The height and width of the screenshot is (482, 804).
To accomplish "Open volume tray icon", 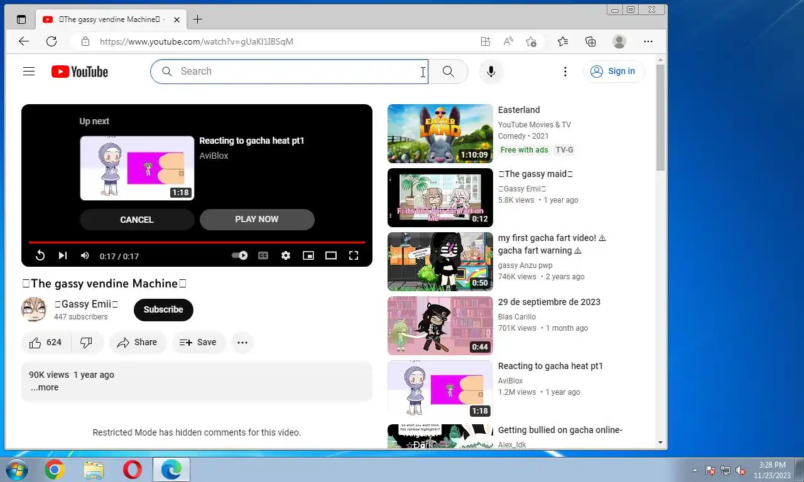I will coord(741,470).
